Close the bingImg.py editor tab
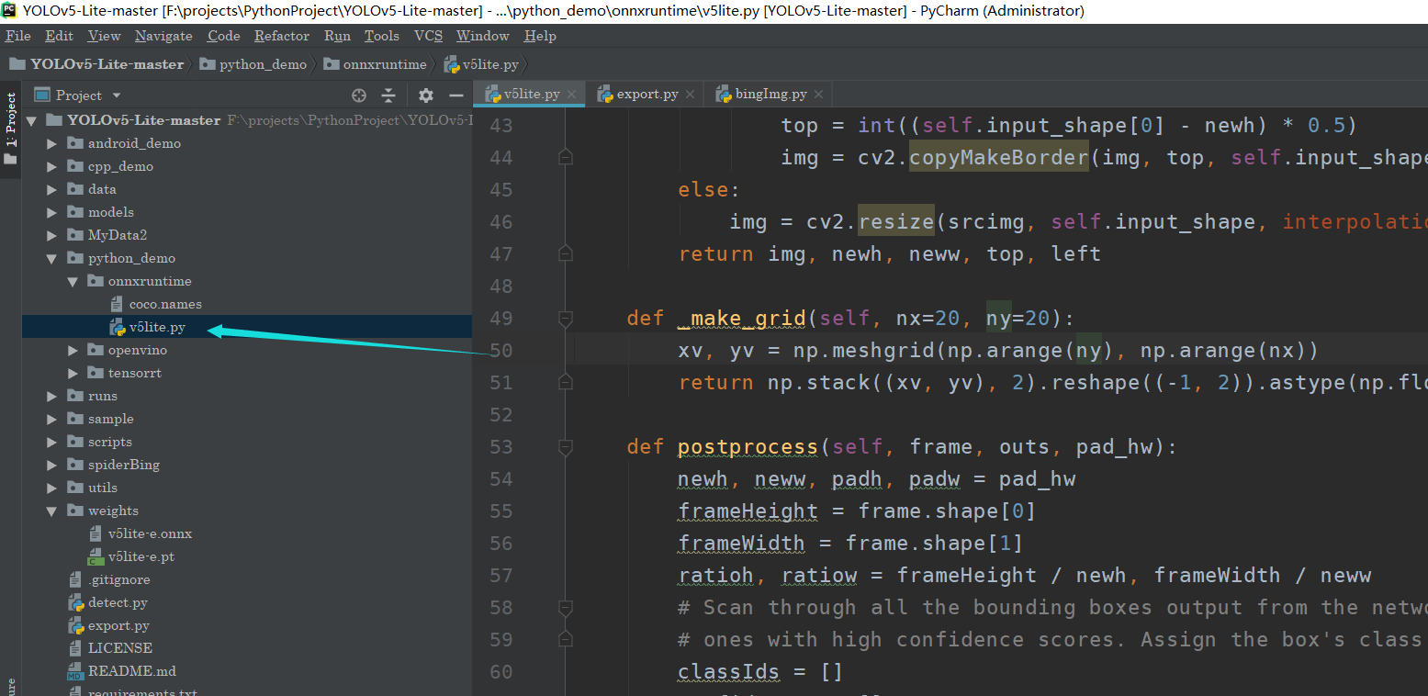 pyautogui.click(x=818, y=95)
